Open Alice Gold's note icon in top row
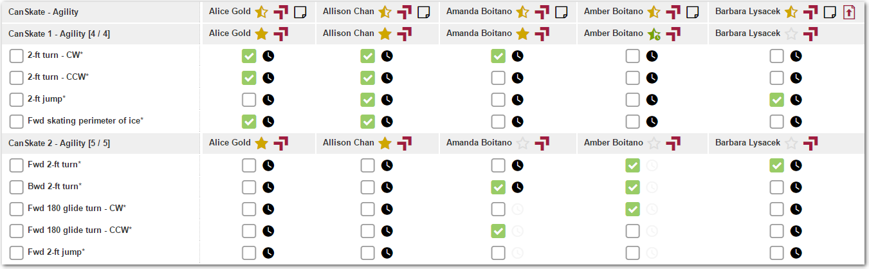The image size is (869, 269). tap(300, 12)
